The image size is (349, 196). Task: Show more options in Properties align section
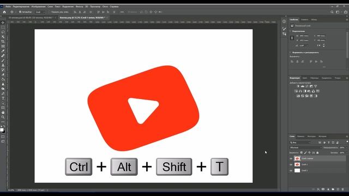(324, 66)
